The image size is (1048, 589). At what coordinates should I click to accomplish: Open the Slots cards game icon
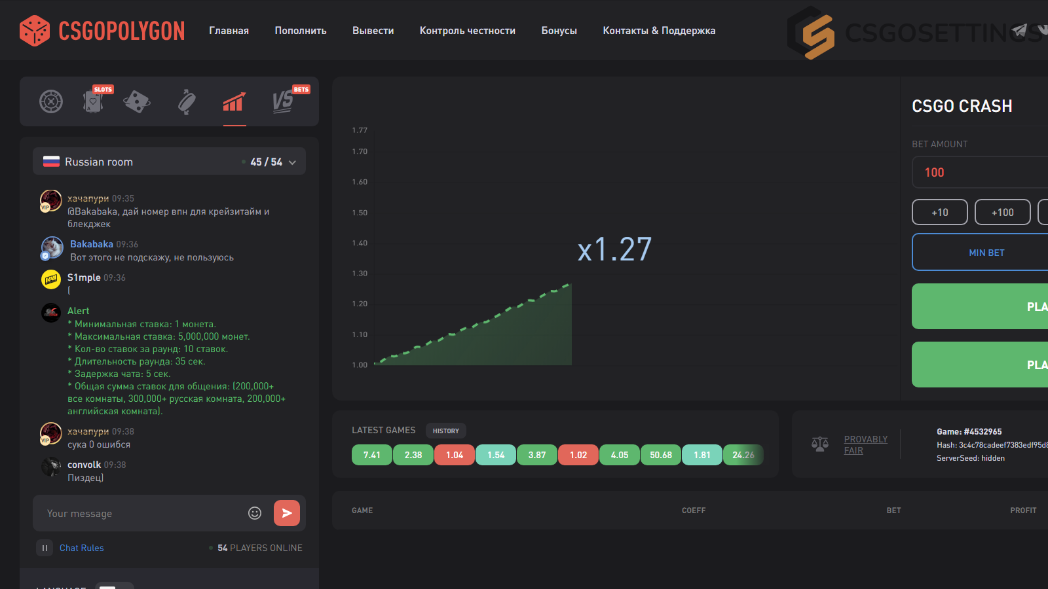94,101
